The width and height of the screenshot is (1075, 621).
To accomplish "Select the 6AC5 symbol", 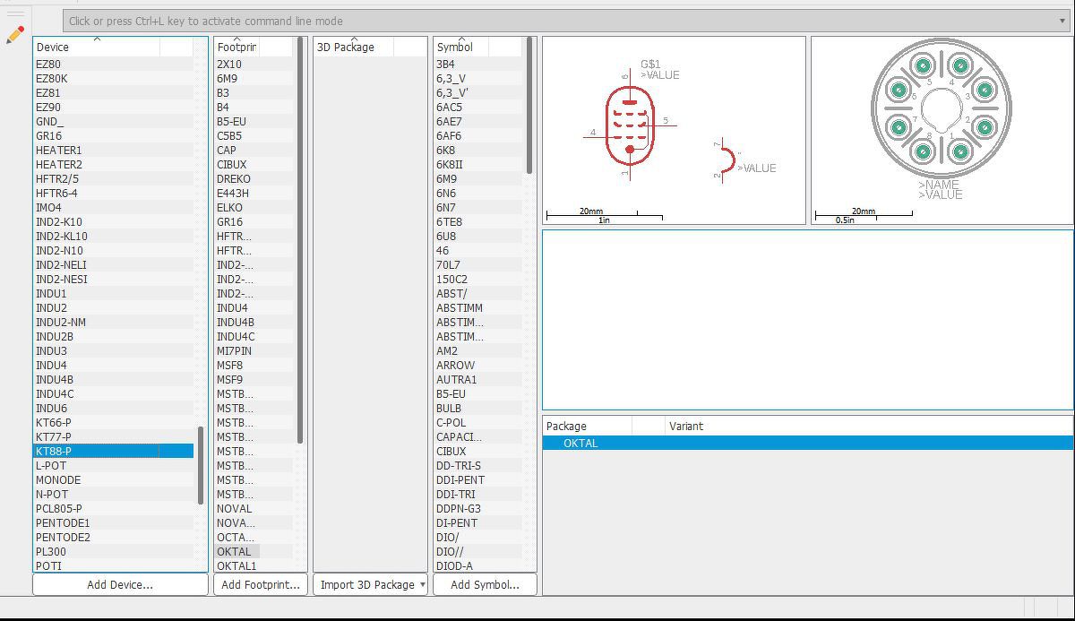I will click(x=477, y=107).
